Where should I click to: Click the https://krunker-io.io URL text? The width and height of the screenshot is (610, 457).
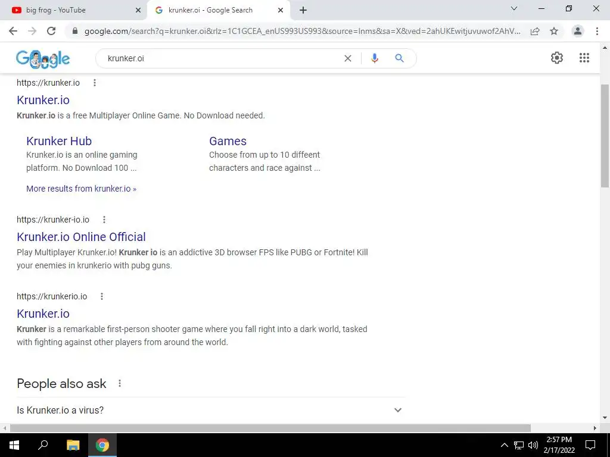[x=53, y=220]
